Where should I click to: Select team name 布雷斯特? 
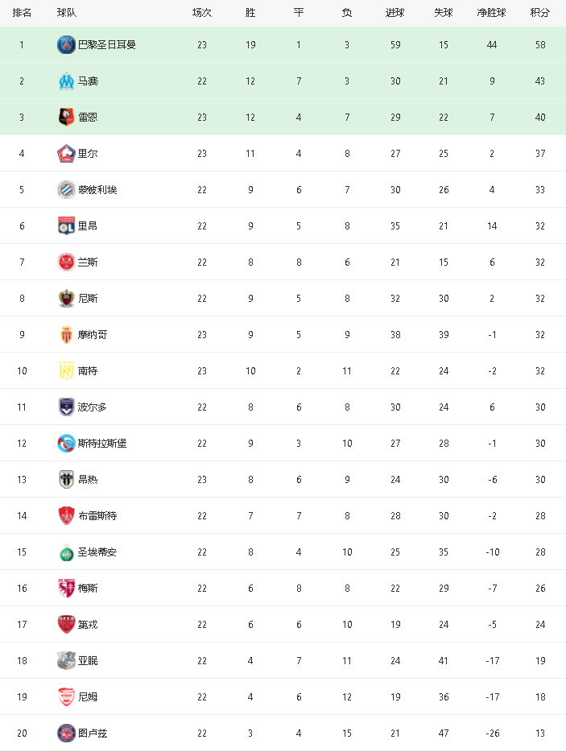pyautogui.click(x=97, y=516)
